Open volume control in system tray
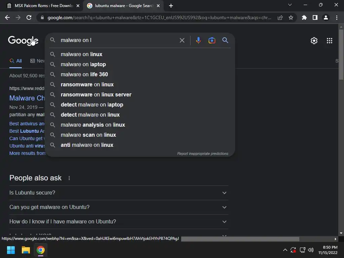344x258 pixels. point(311,250)
